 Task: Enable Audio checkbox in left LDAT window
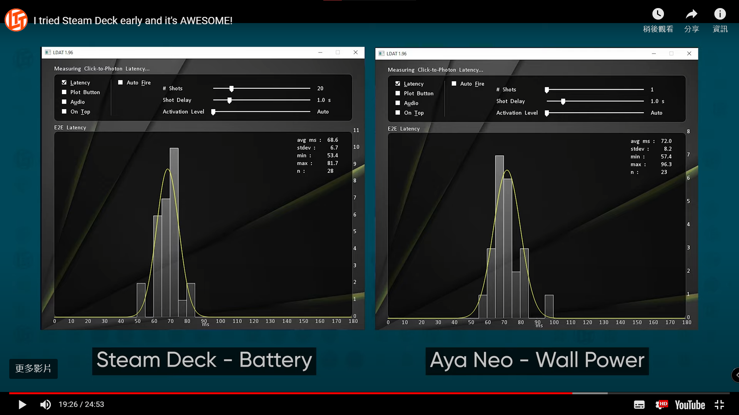point(64,102)
